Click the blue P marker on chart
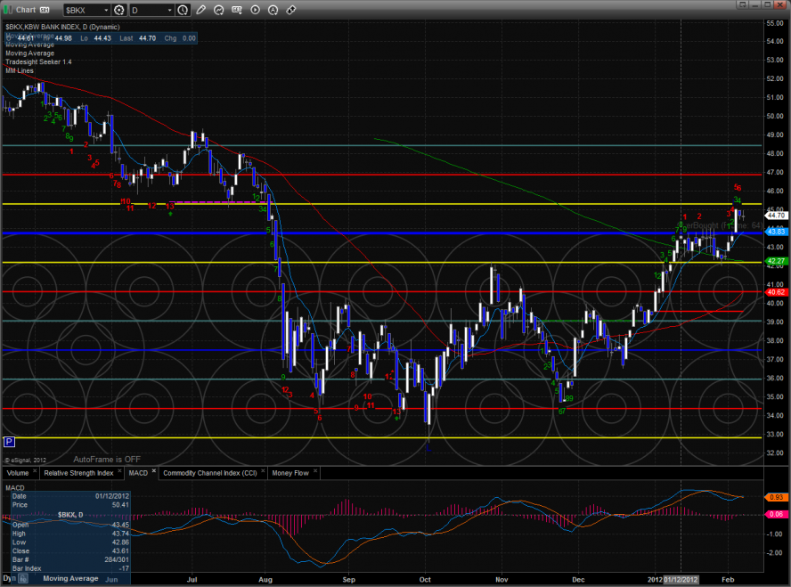The image size is (791, 587). 9,443
